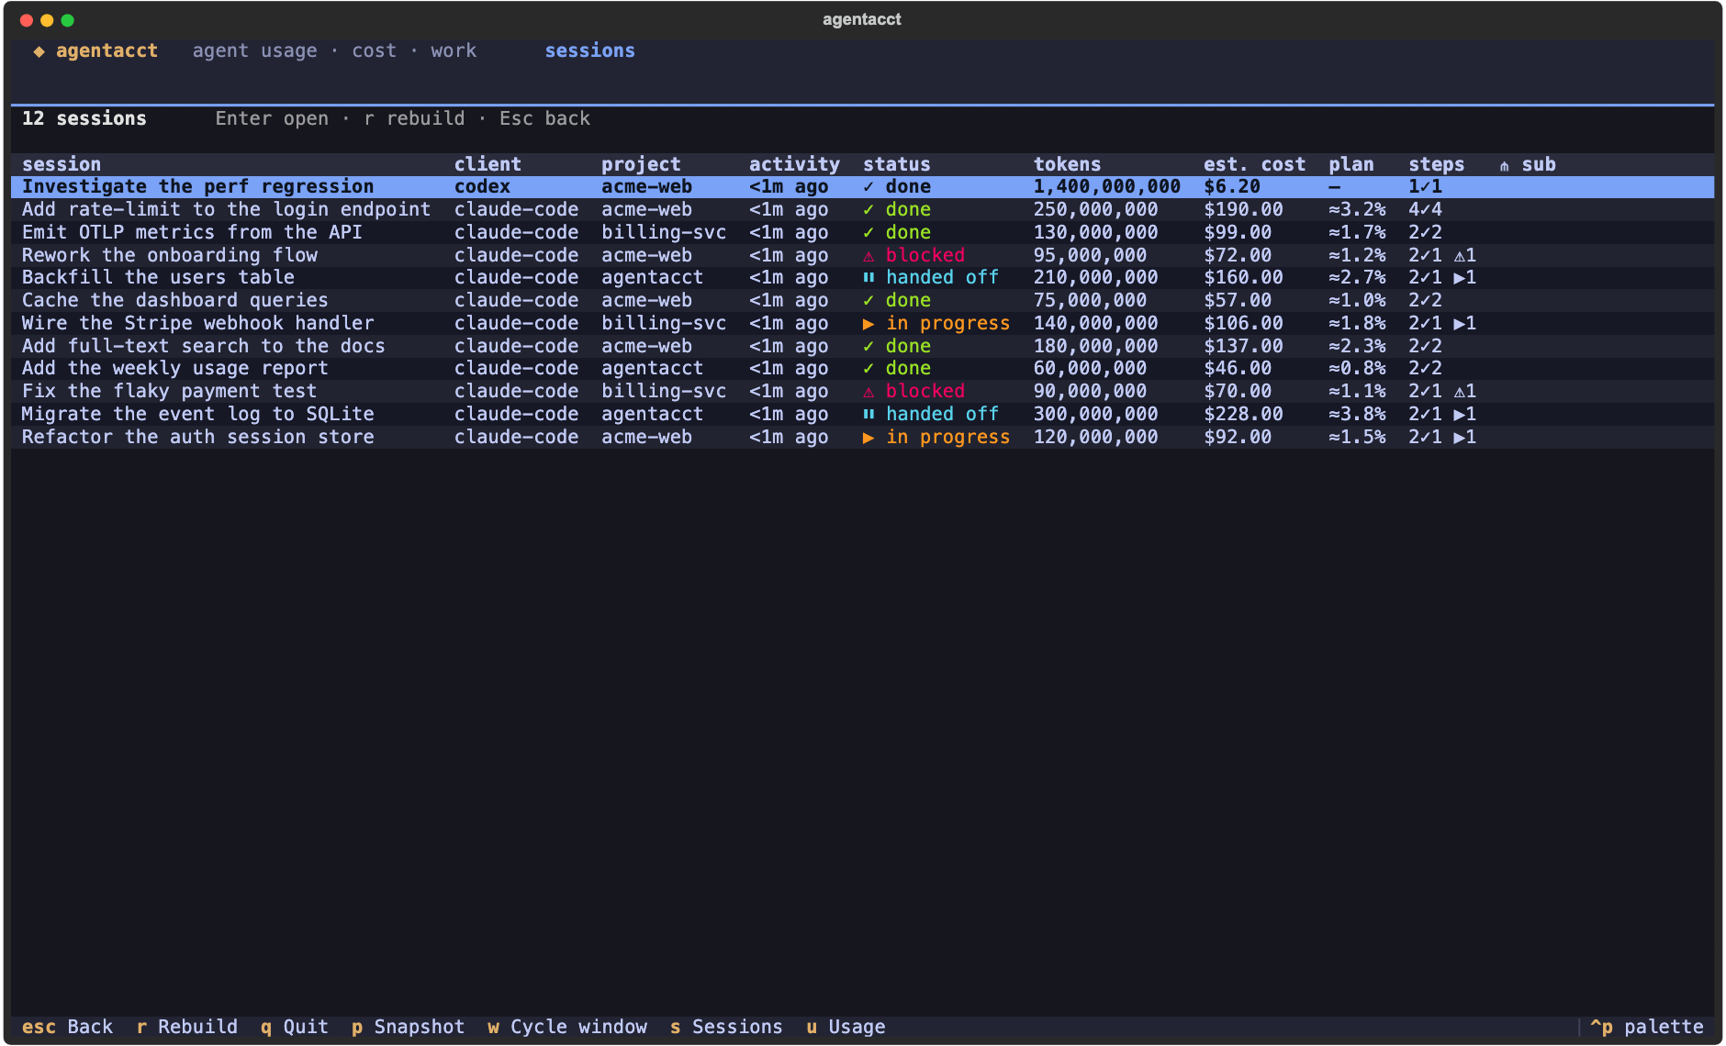This screenshot has width=1726, height=1046.
Task: Click the in progress play icon for Wire the Stripe webhook handler
Action: tap(869, 324)
